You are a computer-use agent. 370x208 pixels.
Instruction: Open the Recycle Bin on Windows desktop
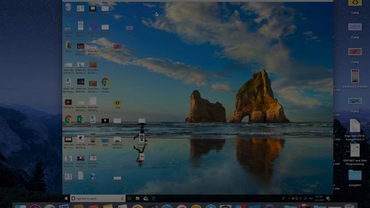[68, 8]
